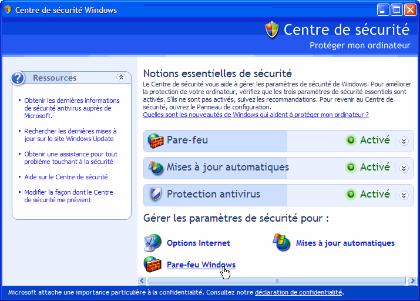Open the Pare-feu Windows settings link
The image size is (420, 301).
pyautogui.click(x=201, y=265)
